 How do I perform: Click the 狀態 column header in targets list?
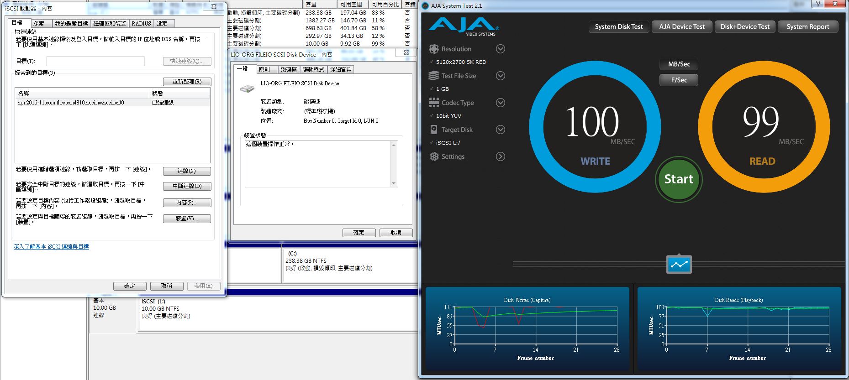[179, 93]
